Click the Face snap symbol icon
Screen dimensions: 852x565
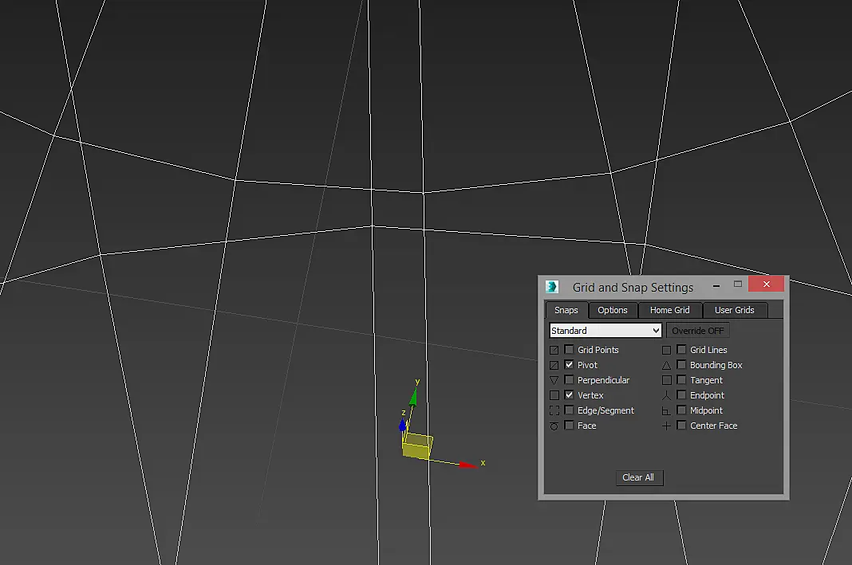point(554,426)
